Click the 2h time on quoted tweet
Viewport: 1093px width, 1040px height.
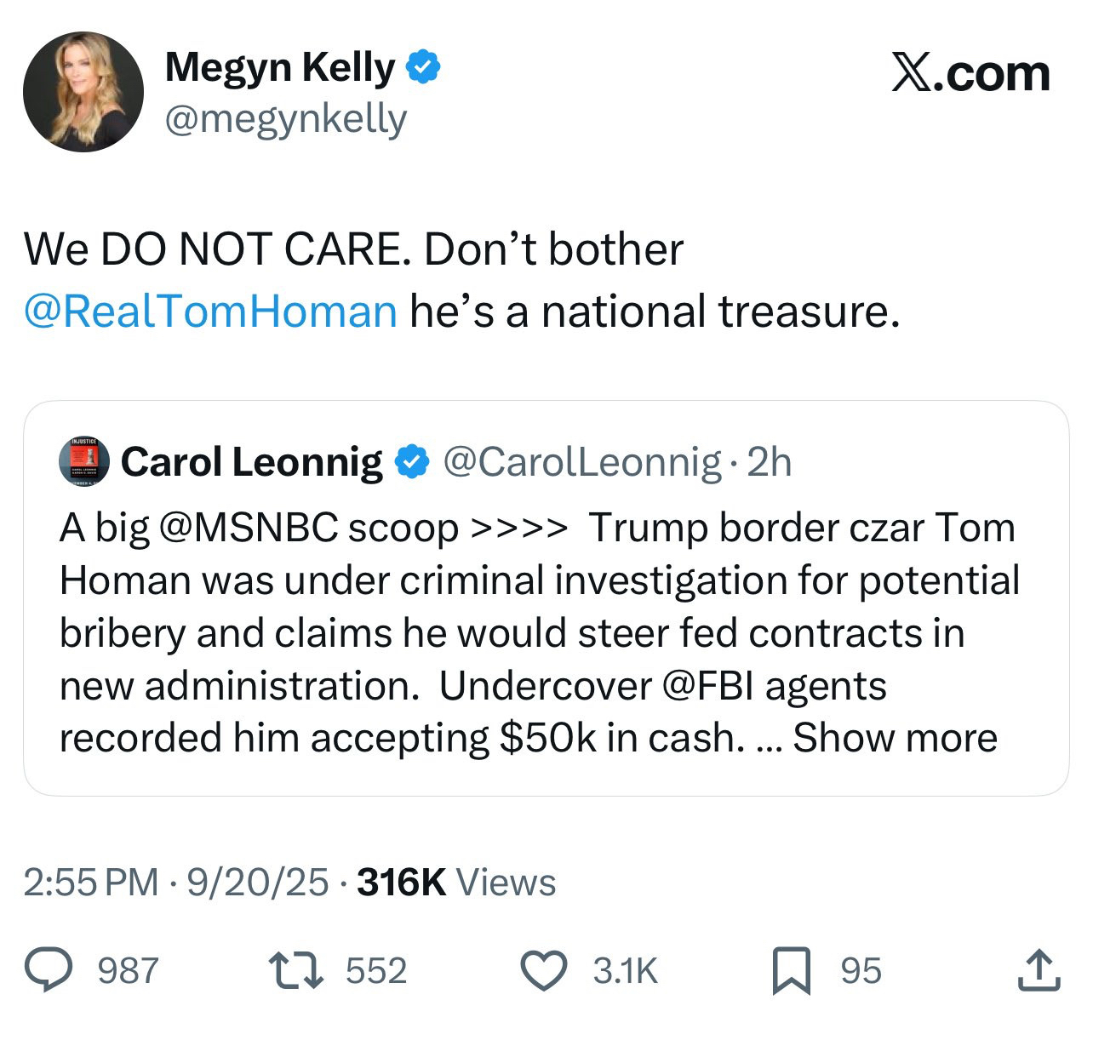pos(769,462)
